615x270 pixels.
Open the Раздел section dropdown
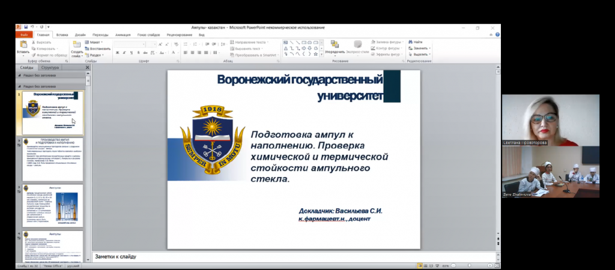(94, 55)
